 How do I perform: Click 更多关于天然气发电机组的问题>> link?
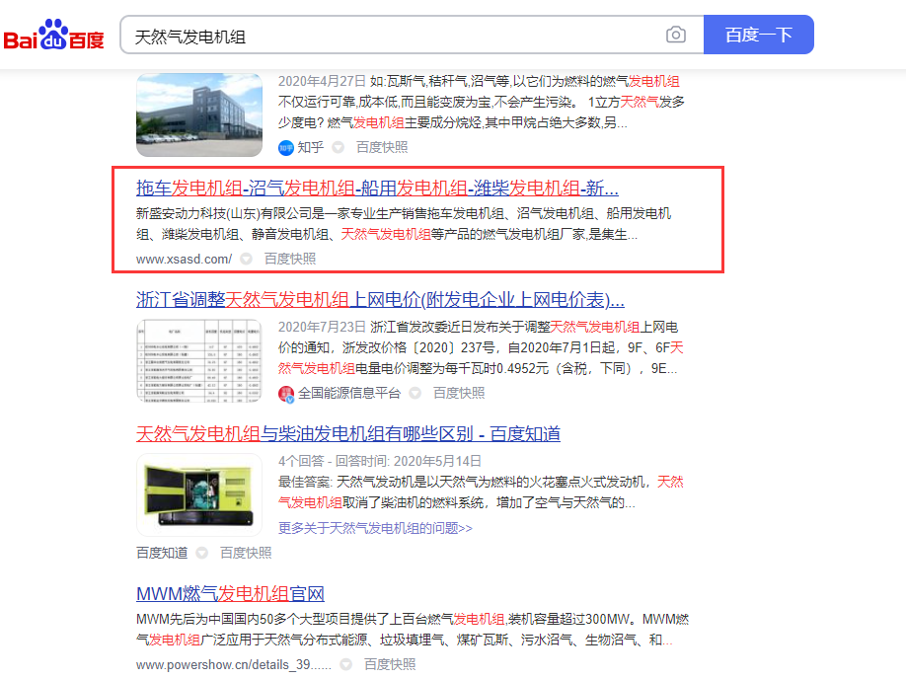(x=375, y=528)
